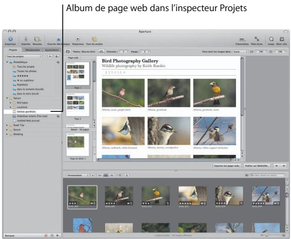This screenshot has width=291, height=239.
Task: Select filmstrip view in browser toolbar
Action: point(100,175)
